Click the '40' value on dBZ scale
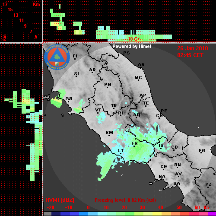 pyautogui.click(x=161, y=207)
